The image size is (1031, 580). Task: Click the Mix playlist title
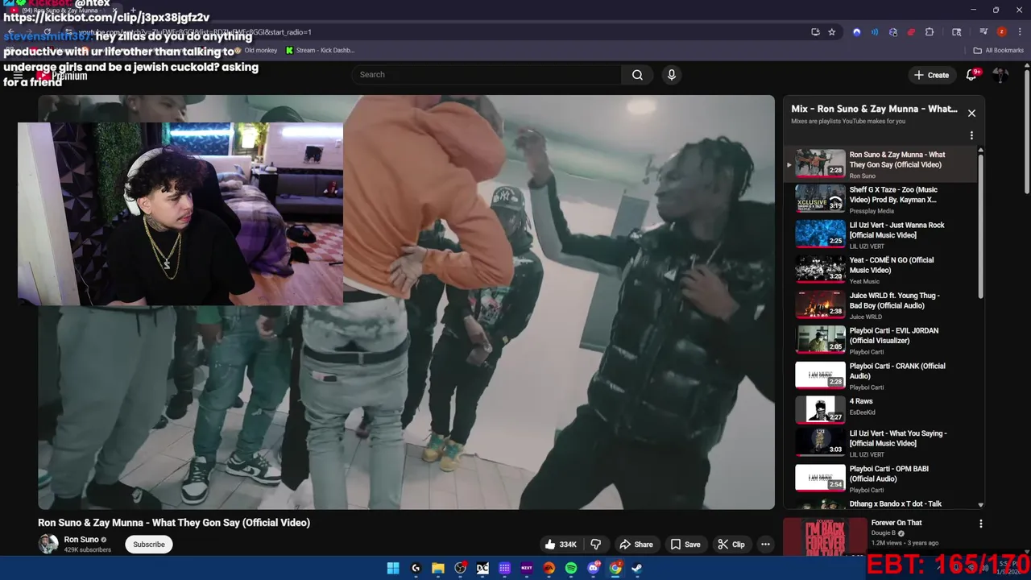874,109
